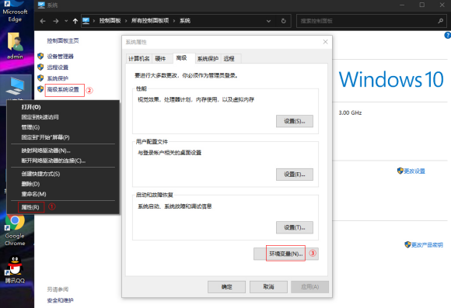This screenshot has width=451, height=308.
Task: Open 控制面板主页 link
Action: pos(63,41)
